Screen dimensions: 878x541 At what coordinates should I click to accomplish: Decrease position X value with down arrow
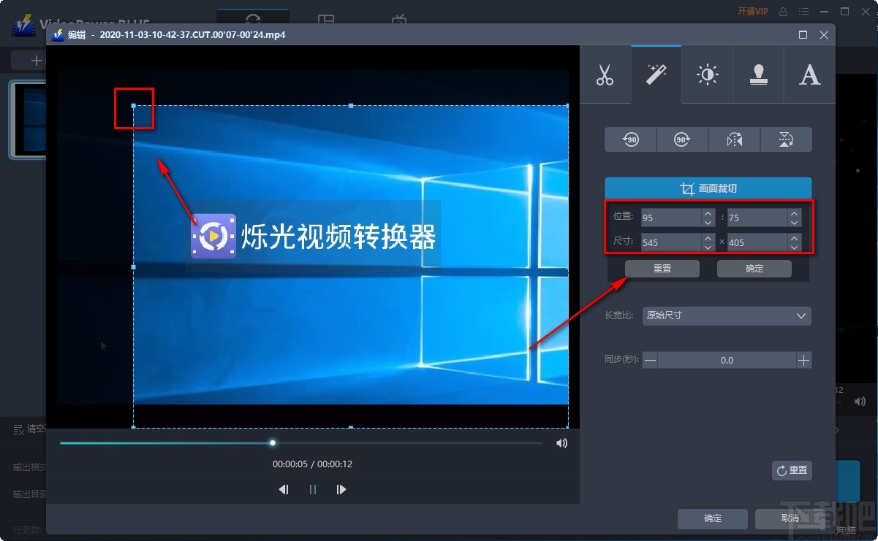pyautogui.click(x=708, y=222)
